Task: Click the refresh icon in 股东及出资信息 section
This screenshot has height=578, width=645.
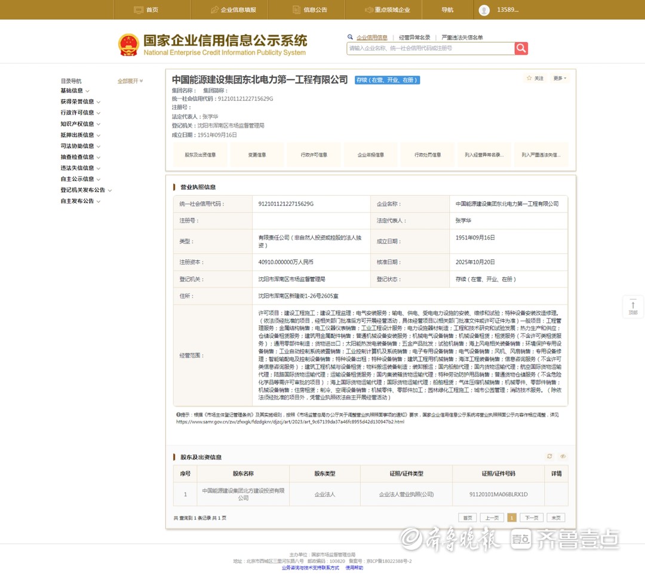Action: [x=549, y=456]
